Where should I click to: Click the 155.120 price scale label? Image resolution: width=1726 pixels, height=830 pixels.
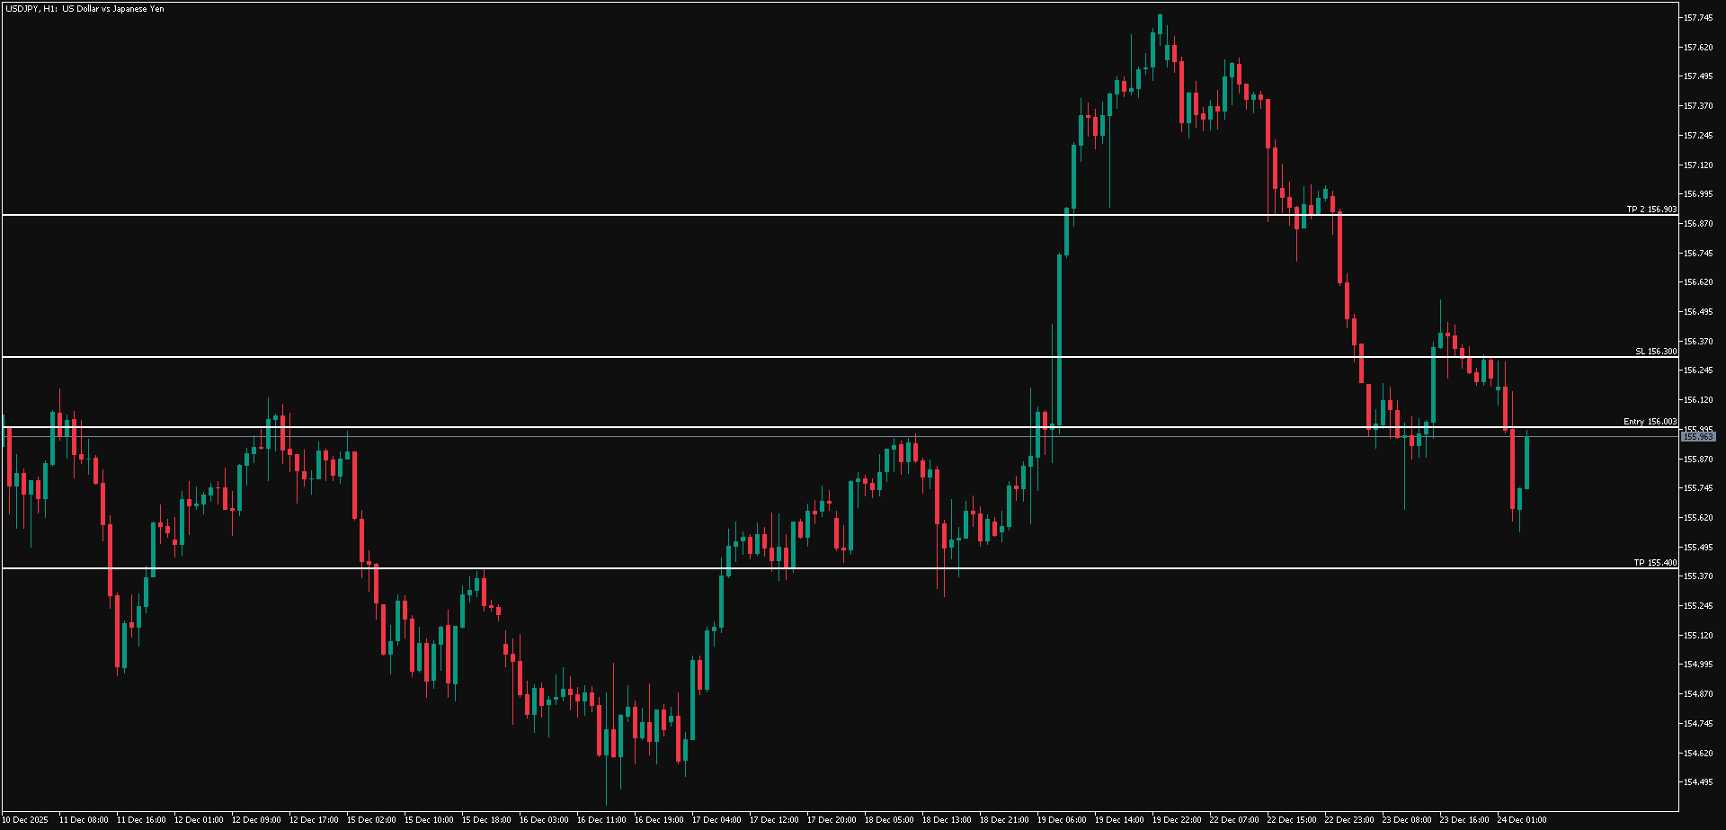[1697, 636]
